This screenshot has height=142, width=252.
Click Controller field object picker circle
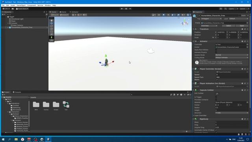247,45
